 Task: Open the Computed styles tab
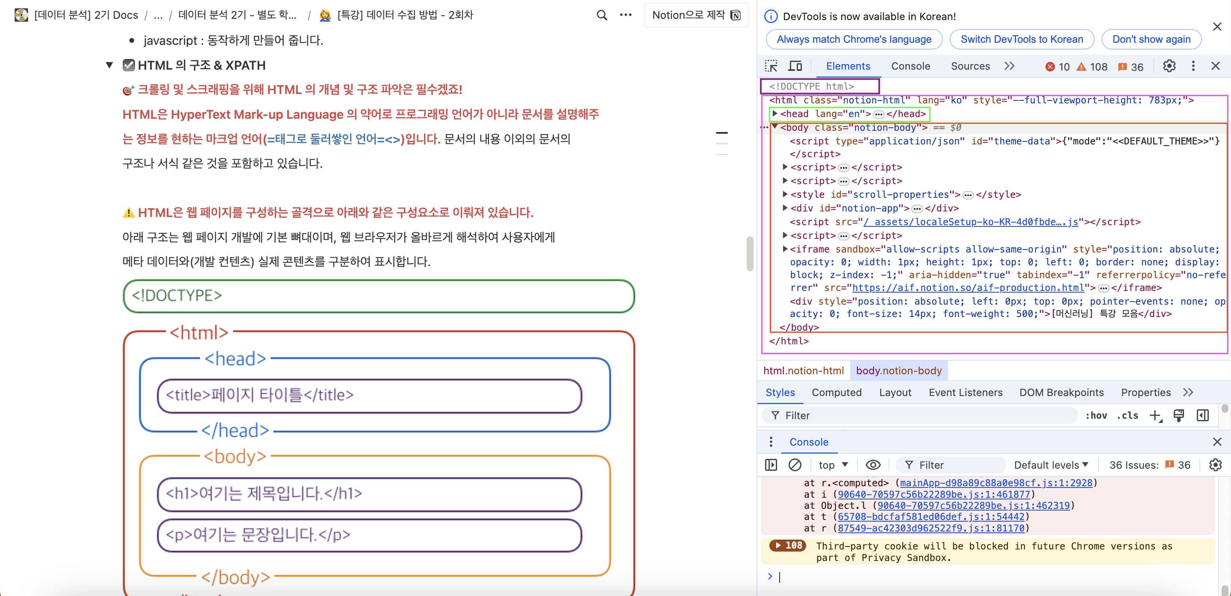[836, 392]
